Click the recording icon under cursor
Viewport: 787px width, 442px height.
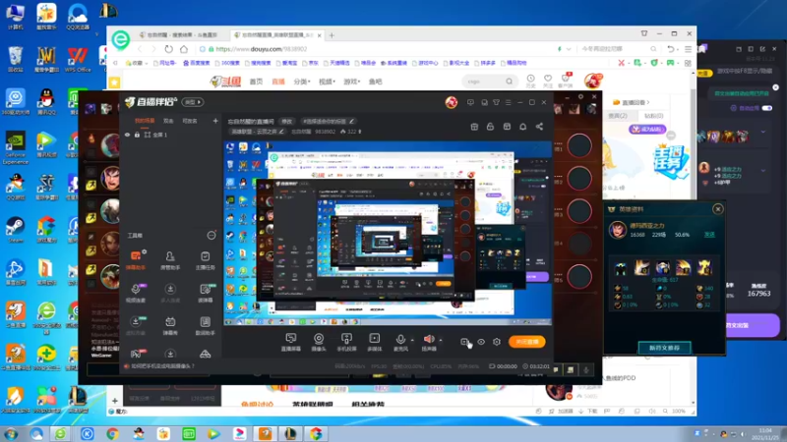pyautogui.click(x=464, y=342)
